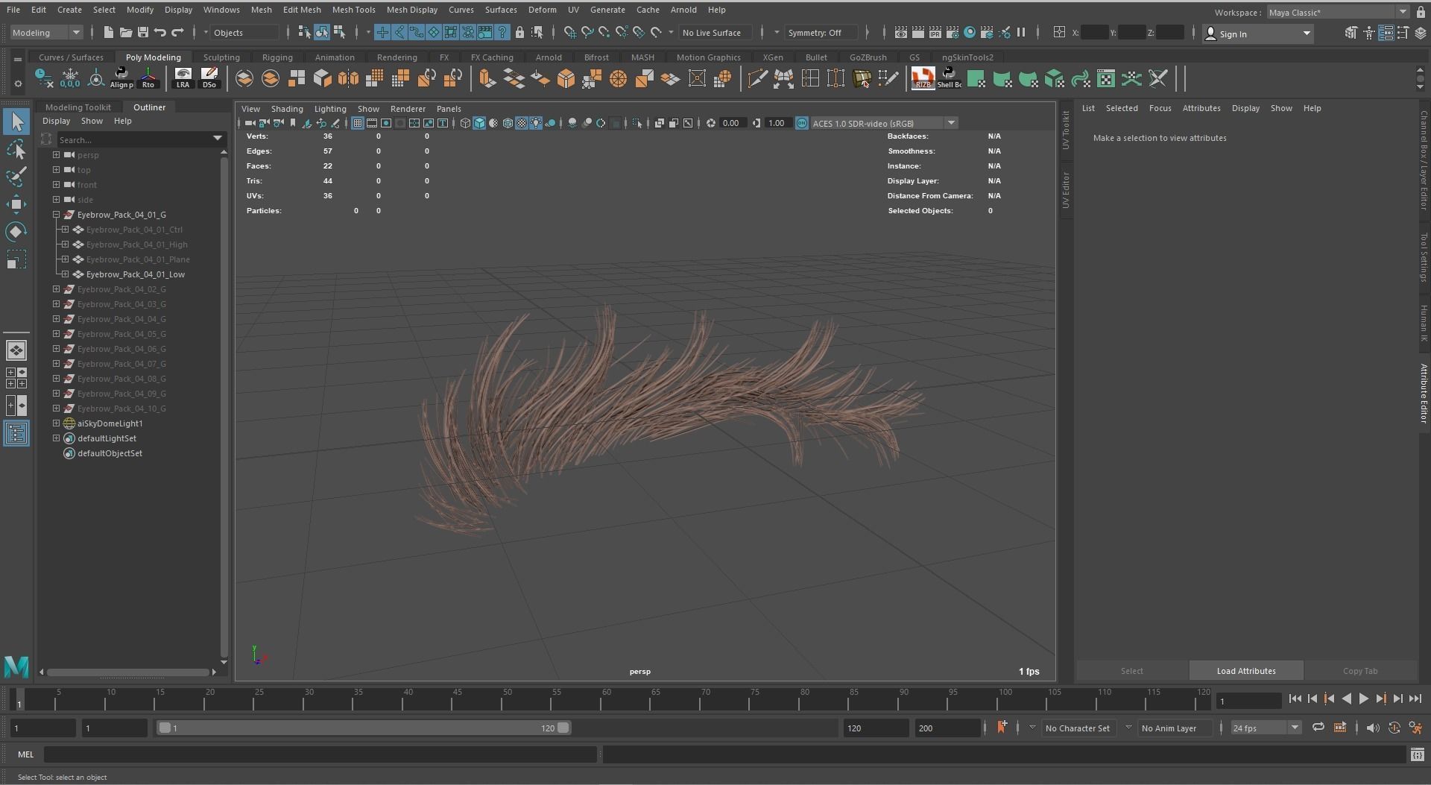Open the Modeling menu set dropdown
Viewport: 1431px width, 785px height.
click(x=46, y=32)
